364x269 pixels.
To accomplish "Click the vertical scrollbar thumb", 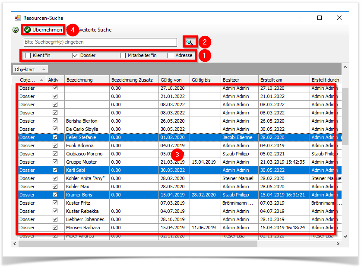I will click(345, 117).
